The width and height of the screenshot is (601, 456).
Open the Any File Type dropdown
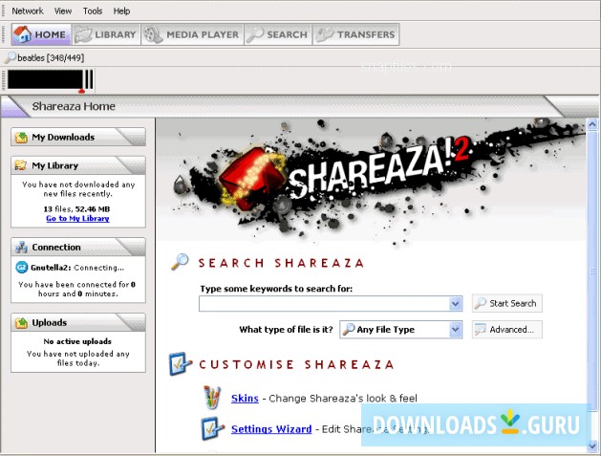pos(400,330)
